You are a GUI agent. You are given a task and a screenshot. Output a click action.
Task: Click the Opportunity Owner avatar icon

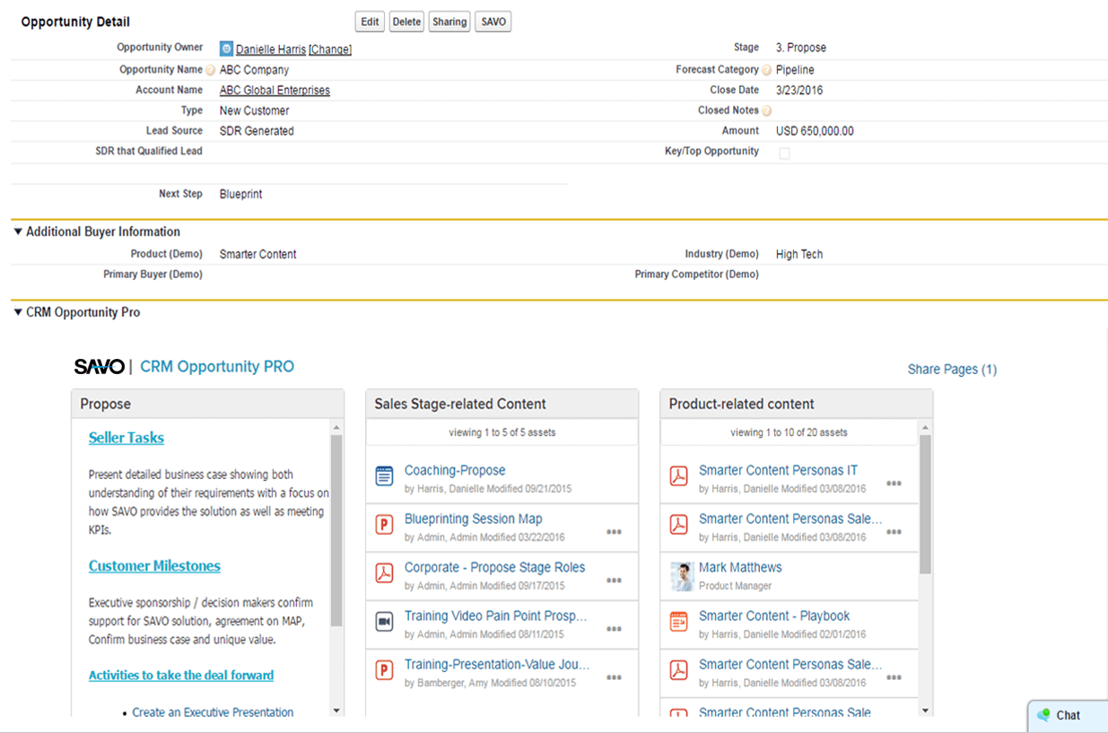click(x=226, y=48)
